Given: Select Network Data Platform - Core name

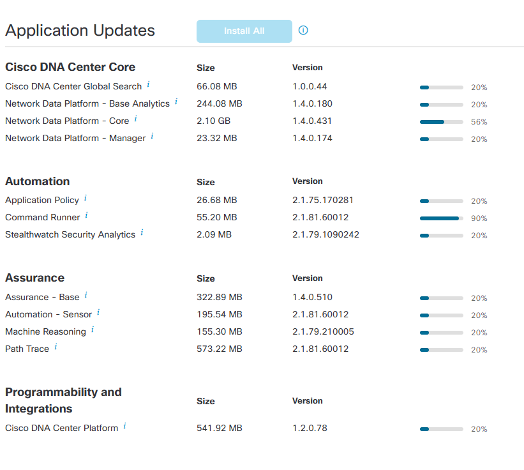Looking at the screenshot, I should (67, 121).
